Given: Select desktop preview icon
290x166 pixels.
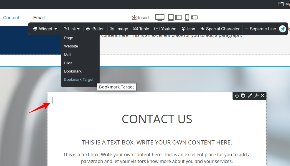Looking at the screenshot, I should [x=160, y=17].
